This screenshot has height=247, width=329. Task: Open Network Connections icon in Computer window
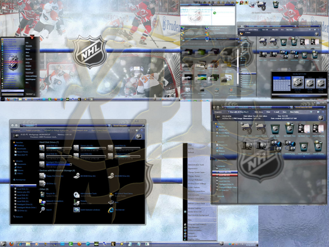(42, 202)
